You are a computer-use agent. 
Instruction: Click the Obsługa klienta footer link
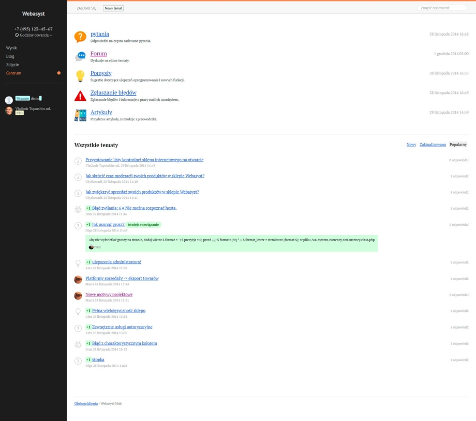pyautogui.click(x=86, y=403)
